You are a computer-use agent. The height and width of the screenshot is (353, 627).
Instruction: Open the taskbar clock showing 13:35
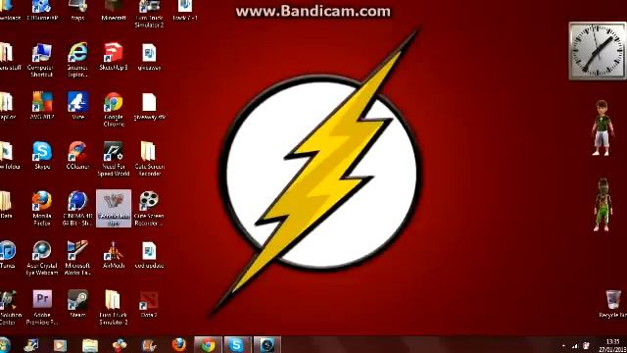click(612, 345)
